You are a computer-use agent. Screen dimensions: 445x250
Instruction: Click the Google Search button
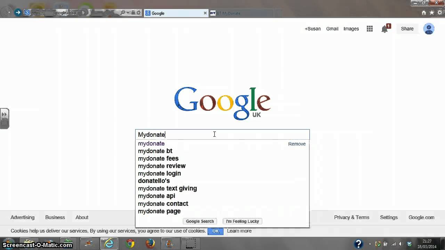pos(200,221)
